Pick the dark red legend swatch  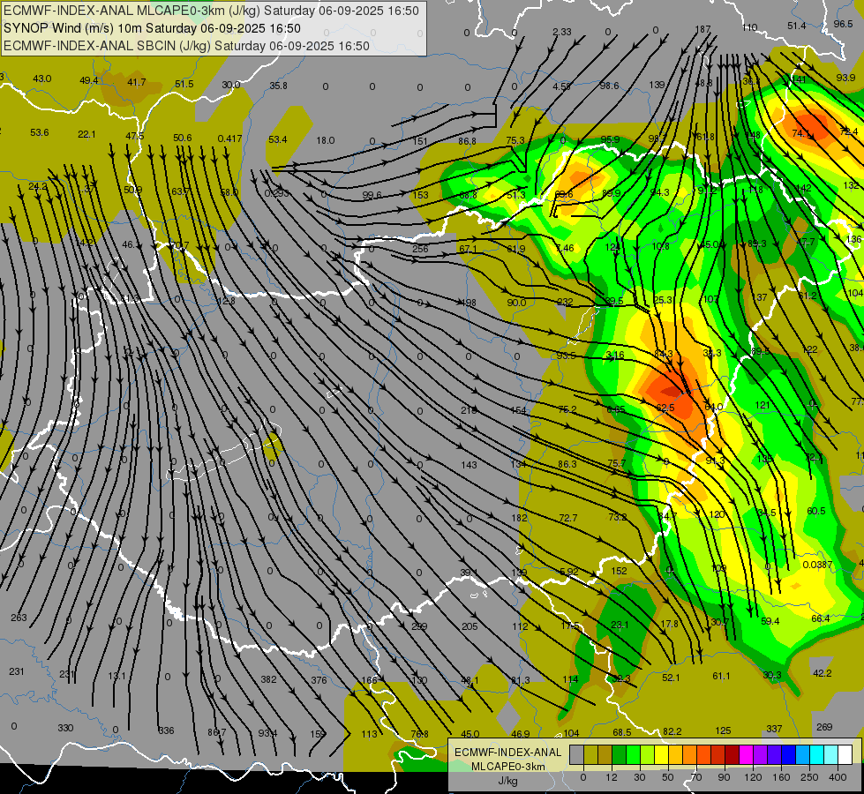[x=732, y=755]
